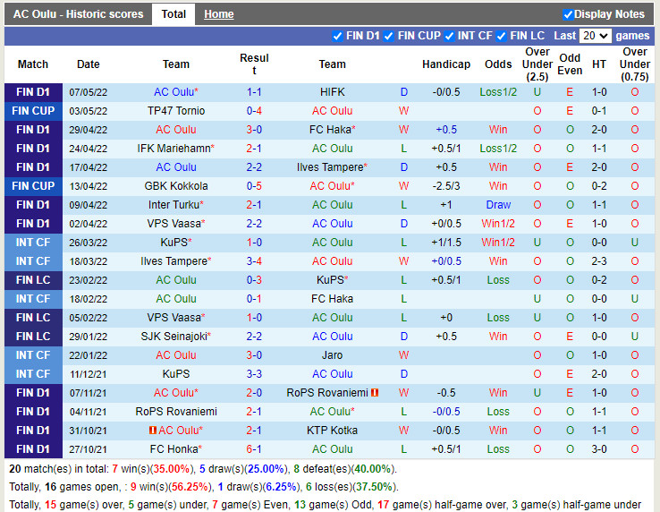Switch to the Total tab
Image resolution: width=660 pixels, height=512 pixels.
point(173,14)
